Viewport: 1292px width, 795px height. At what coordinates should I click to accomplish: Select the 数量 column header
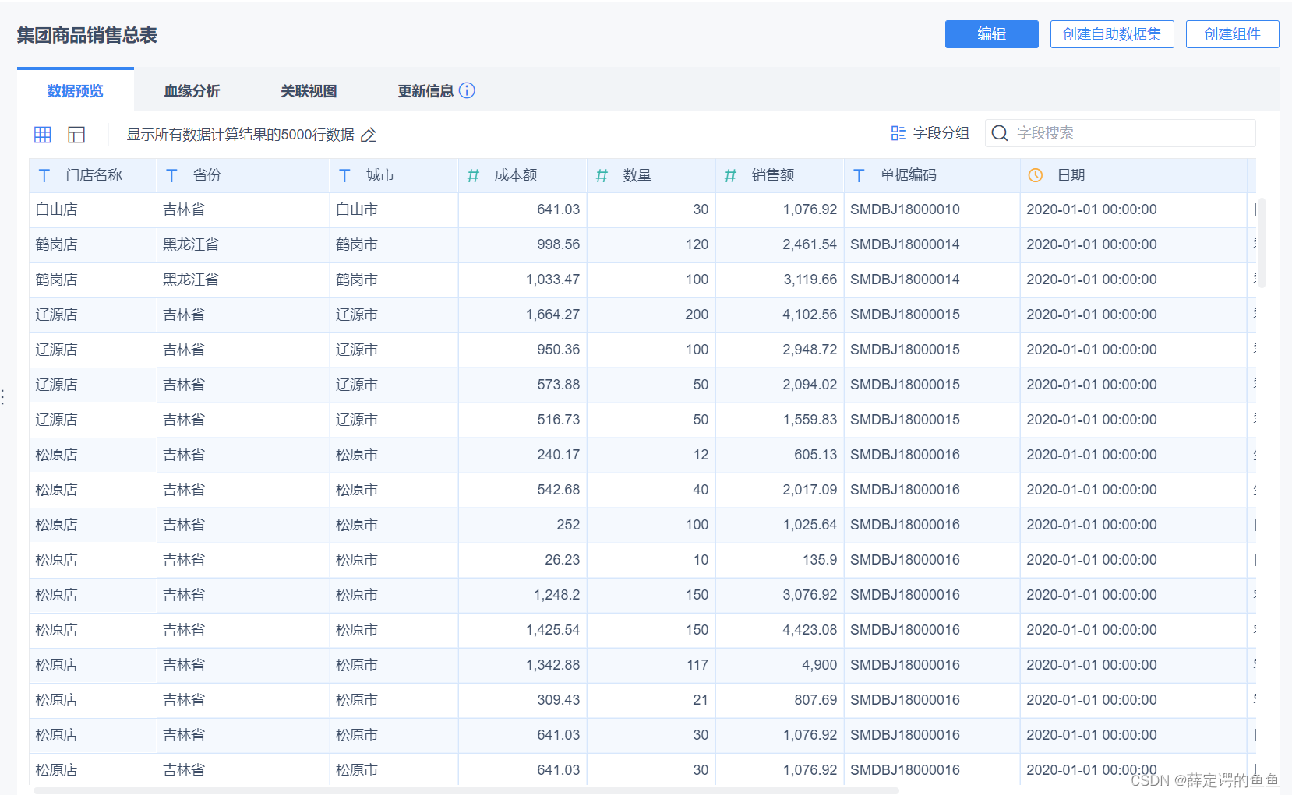click(651, 175)
